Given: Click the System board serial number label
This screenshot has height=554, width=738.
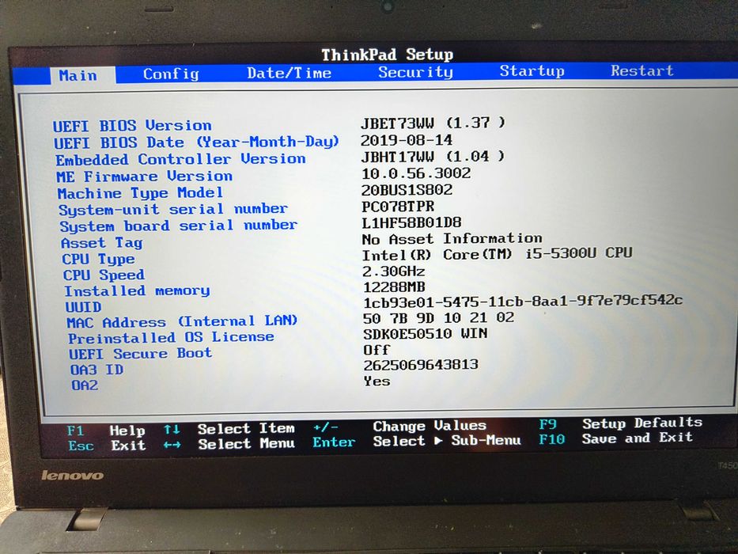Looking at the screenshot, I should [179, 226].
